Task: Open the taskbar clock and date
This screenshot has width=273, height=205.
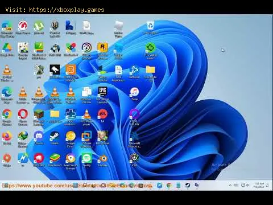Action: pyautogui.click(x=259, y=185)
